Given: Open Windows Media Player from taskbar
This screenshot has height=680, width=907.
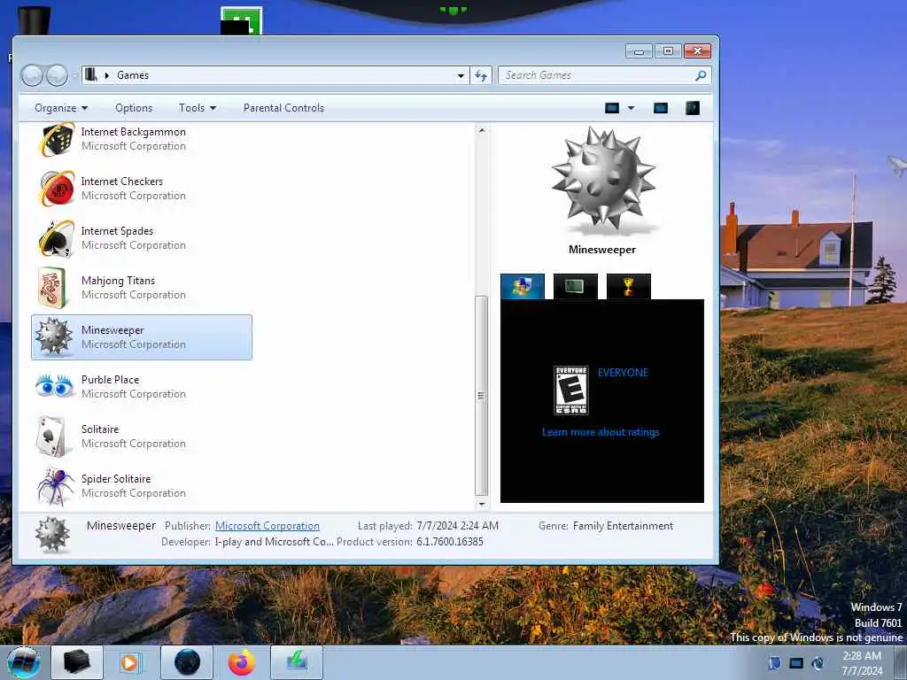Looking at the screenshot, I should pos(131,662).
